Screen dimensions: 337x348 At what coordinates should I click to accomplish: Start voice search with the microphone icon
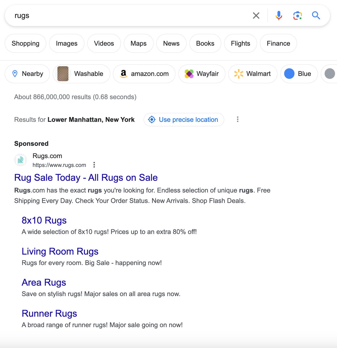coord(279,16)
